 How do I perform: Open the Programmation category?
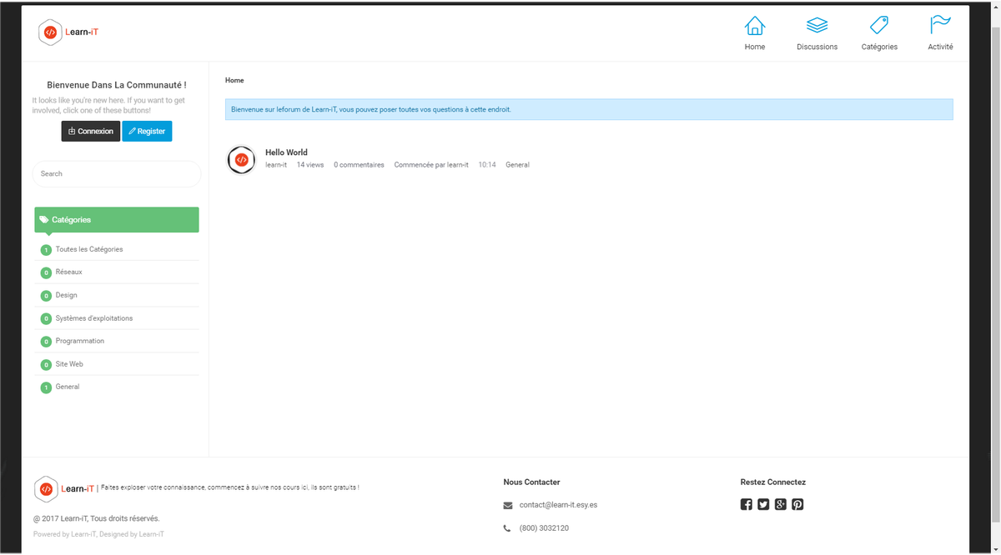(x=80, y=341)
